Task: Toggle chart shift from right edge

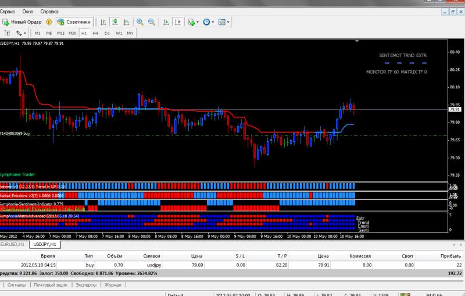Action: 178,22
